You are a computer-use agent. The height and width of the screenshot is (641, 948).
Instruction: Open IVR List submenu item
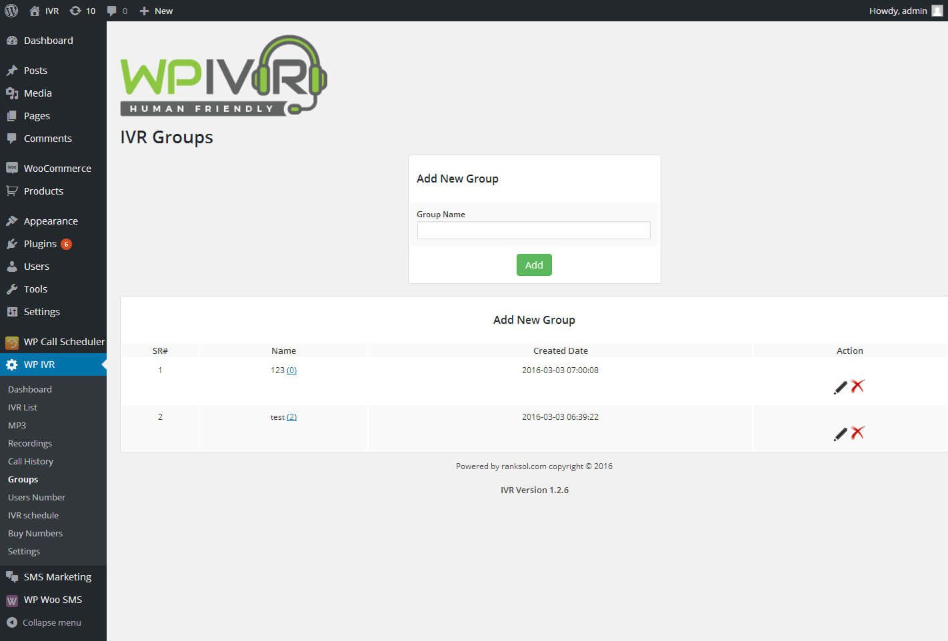tap(23, 407)
